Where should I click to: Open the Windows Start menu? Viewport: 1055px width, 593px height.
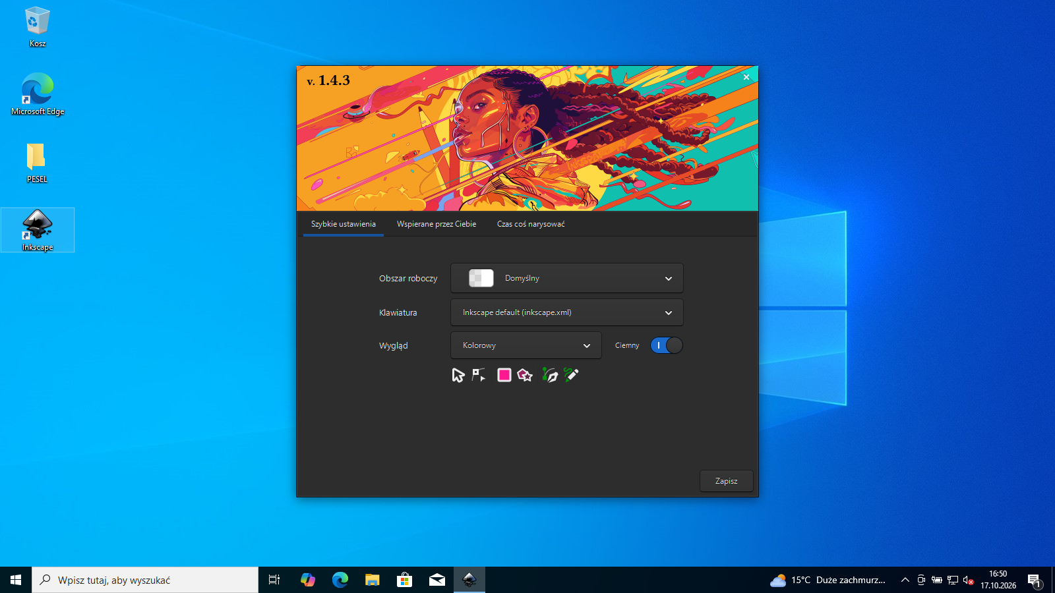[16, 580]
